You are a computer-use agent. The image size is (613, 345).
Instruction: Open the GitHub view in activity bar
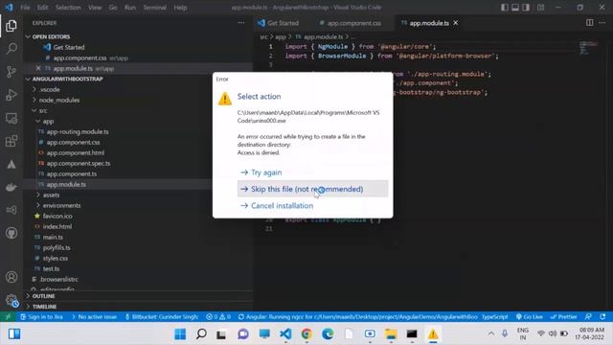(11, 233)
